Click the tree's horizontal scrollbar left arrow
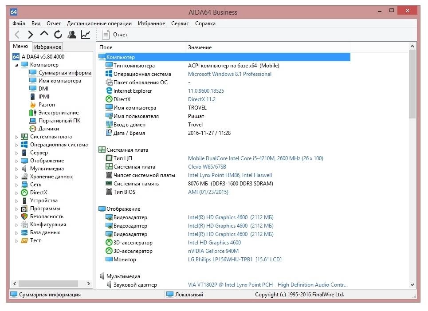Screen dimensions: 428x311 15,283
